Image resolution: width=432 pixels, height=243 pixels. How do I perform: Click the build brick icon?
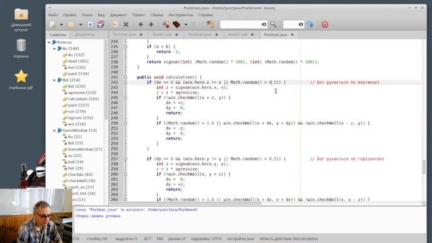coord(176,24)
